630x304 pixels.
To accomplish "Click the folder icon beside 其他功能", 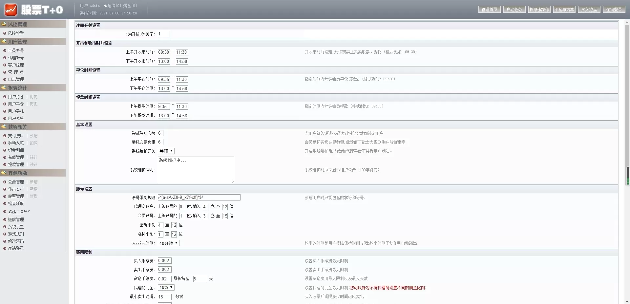I will tap(4, 173).
